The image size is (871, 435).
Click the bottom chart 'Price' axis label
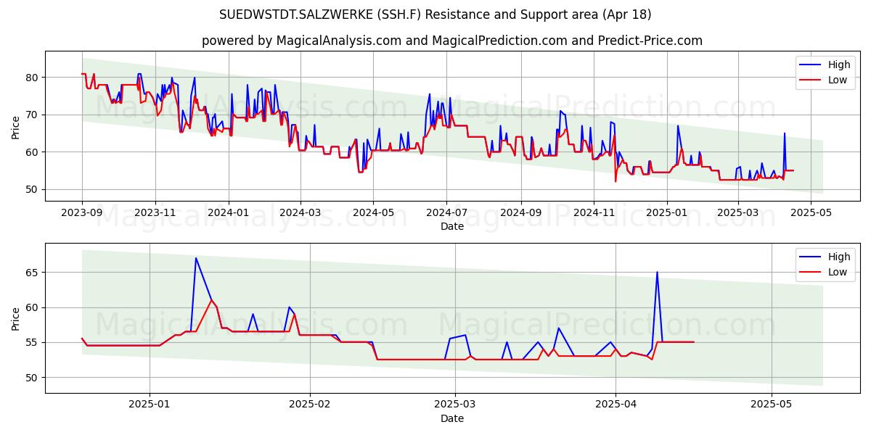click(16, 318)
